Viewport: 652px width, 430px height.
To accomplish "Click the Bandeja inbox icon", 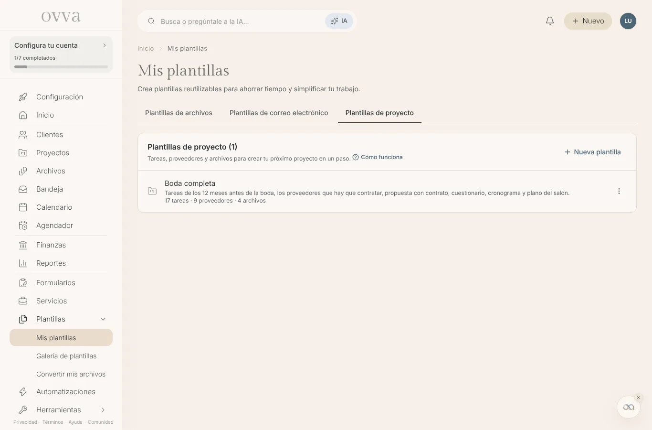I will (x=23, y=189).
